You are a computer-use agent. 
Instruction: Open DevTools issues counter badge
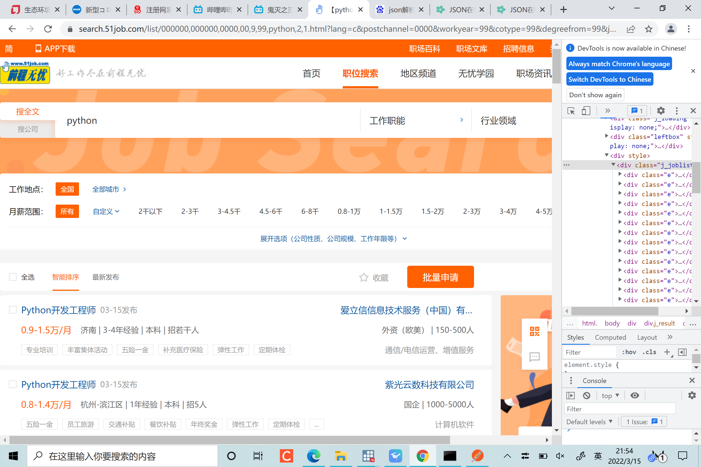point(637,111)
